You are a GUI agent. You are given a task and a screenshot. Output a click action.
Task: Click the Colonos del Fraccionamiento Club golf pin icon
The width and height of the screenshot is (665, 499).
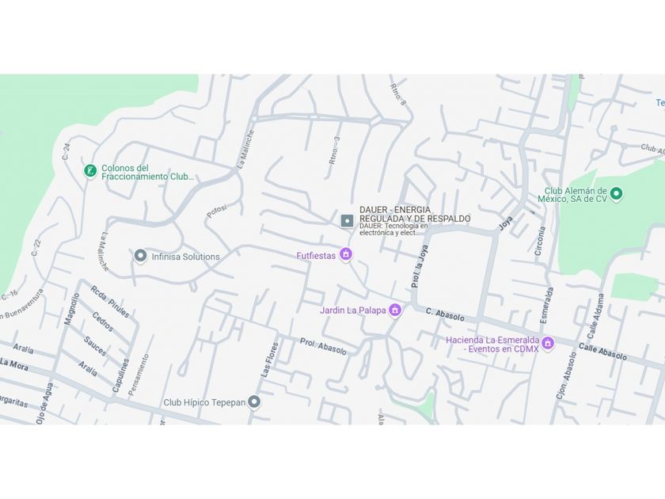89,171
